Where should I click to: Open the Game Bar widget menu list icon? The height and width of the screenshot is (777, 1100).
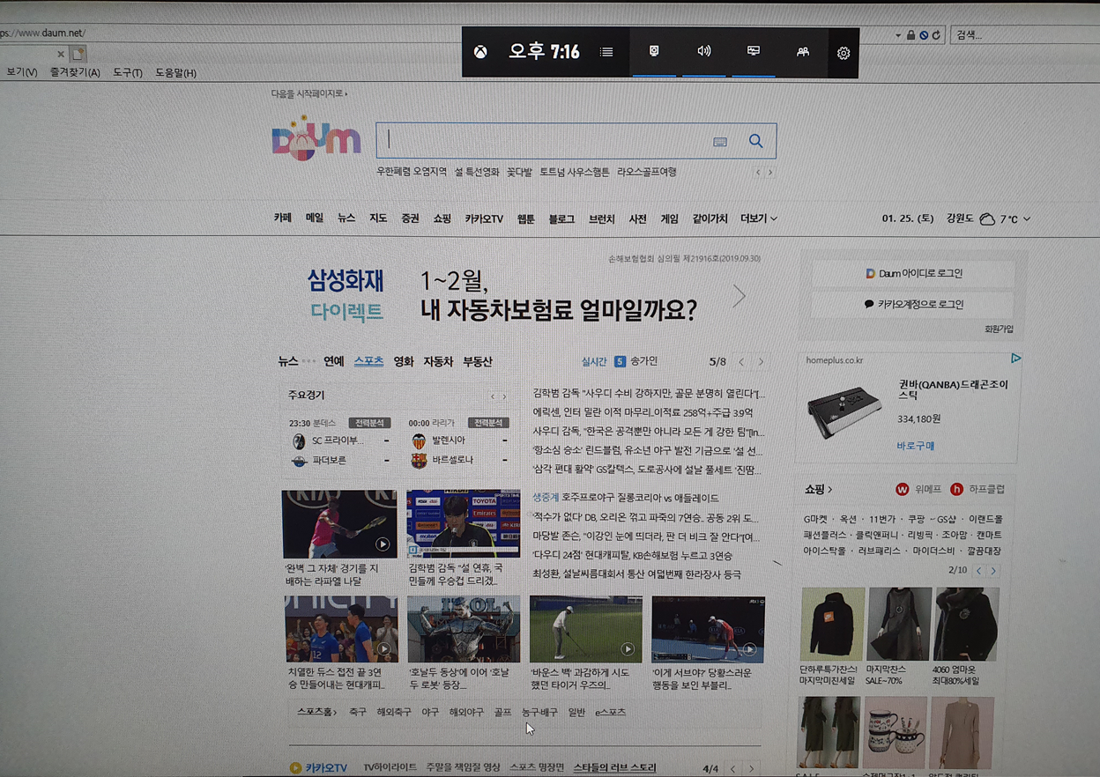pos(606,52)
